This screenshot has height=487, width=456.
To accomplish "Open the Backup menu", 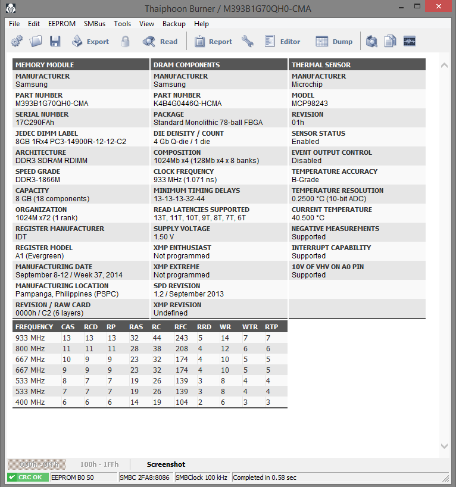I will click(x=174, y=24).
